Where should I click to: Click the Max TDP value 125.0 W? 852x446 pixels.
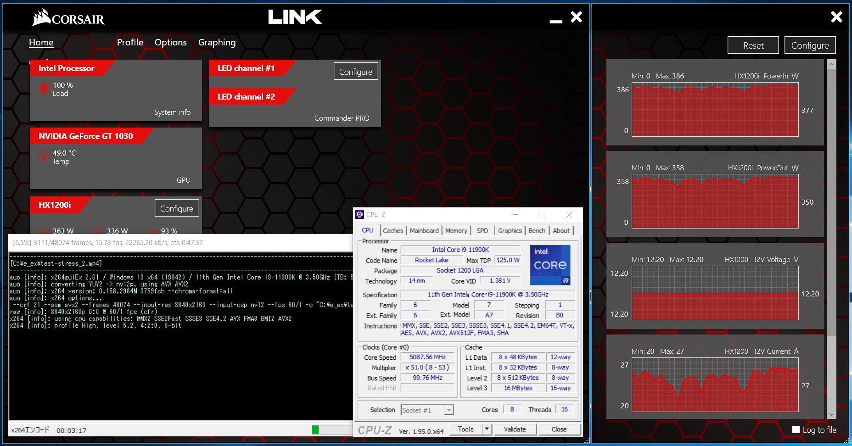[508, 260]
